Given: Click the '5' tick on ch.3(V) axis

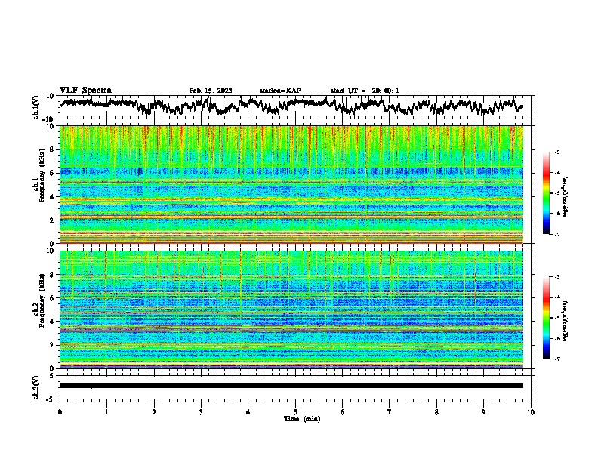Looking at the screenshot, I should [52, 376].
